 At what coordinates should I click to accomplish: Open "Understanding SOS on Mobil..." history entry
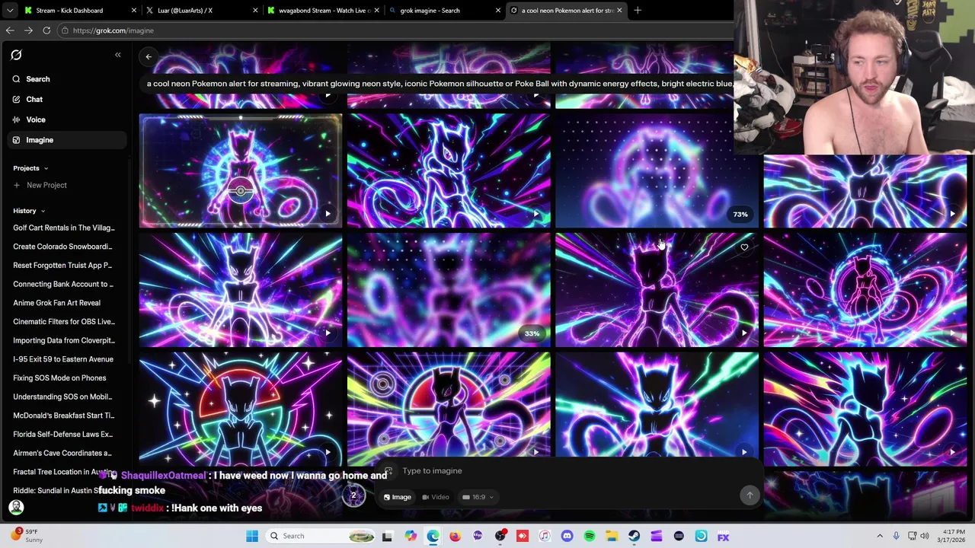click(62, 397)
